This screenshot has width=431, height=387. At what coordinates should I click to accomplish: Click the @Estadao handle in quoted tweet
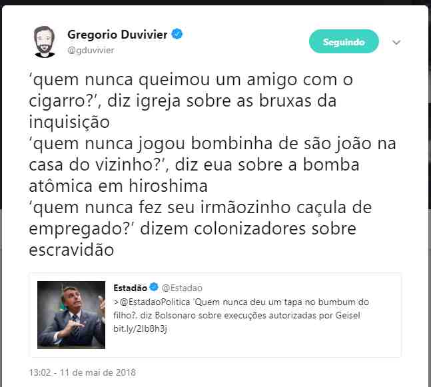(x=182, y=288)
